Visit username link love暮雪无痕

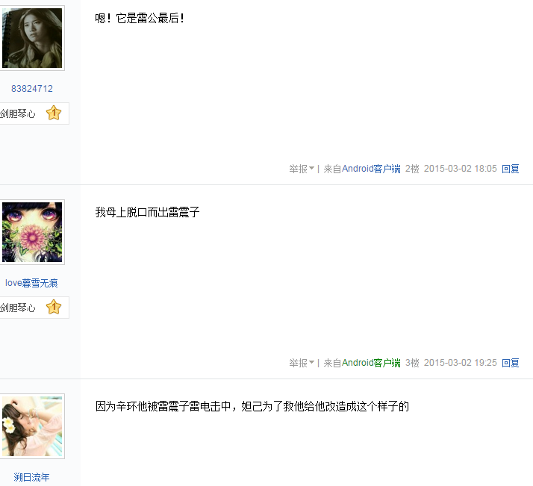click(x=31, y=283)
